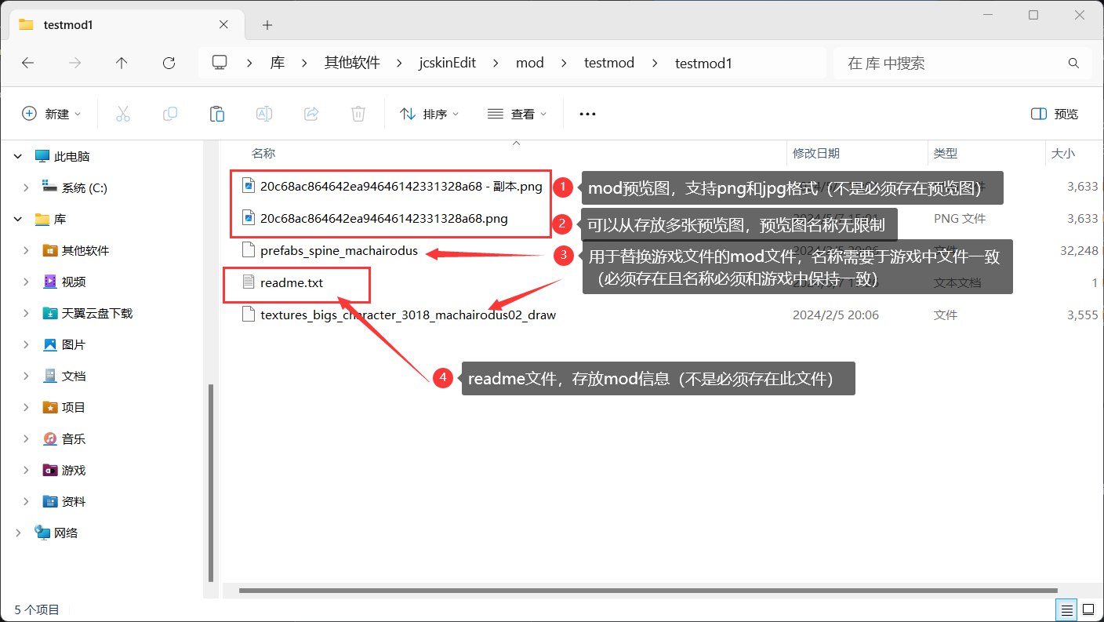Navigate to mod via breadcrumb
Image resolution: width=1104 pixels, height=622 pixels.
coord(530,63)
